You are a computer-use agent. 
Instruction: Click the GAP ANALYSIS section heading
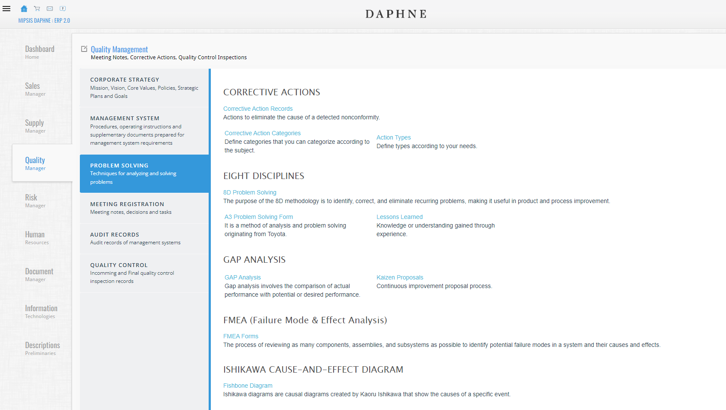coord(255,260)
